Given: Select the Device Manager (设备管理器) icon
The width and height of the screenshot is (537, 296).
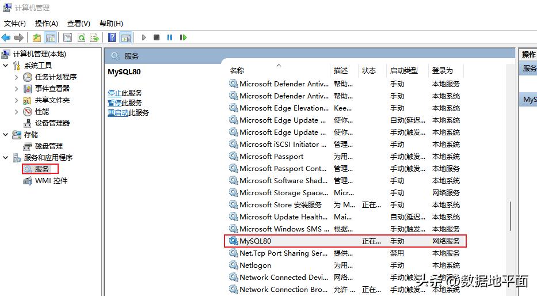Looking at the screenshot, I should (x=28, y=123).
